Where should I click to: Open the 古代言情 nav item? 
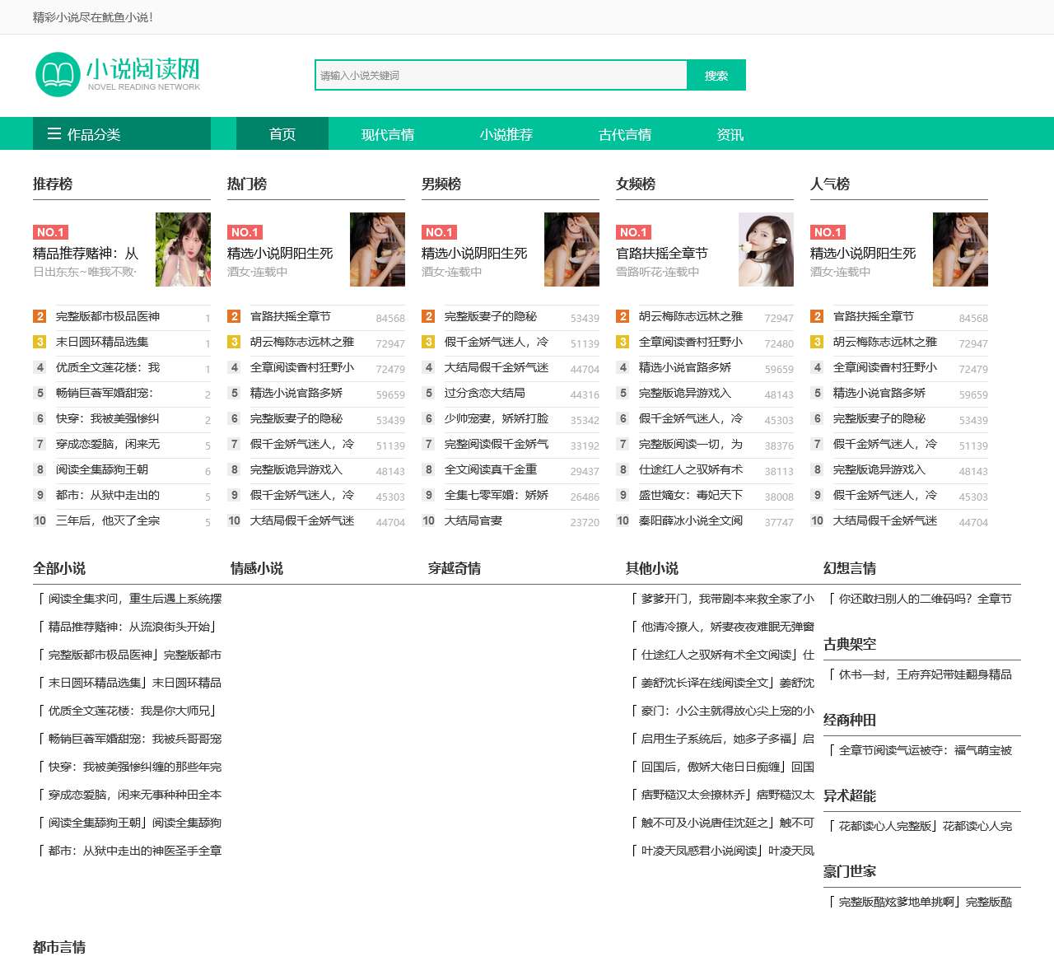(625, 134)
